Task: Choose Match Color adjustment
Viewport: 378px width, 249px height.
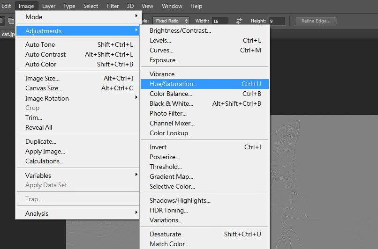Action: (x=204, y=244)
